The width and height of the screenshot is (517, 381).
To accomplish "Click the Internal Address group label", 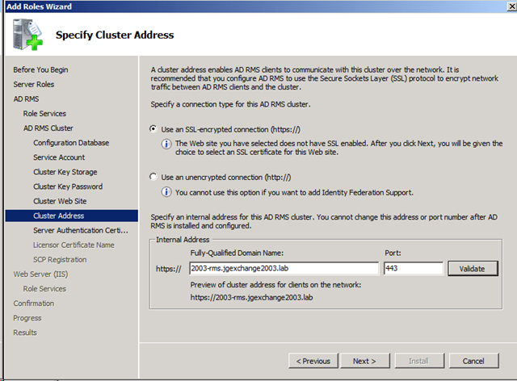I will pyautogui.click(x=183, y=240).
